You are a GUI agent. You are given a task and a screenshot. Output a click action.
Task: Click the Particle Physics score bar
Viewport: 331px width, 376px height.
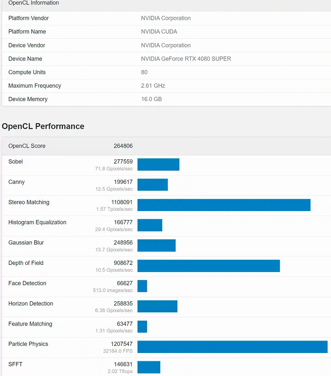[232, 347]
